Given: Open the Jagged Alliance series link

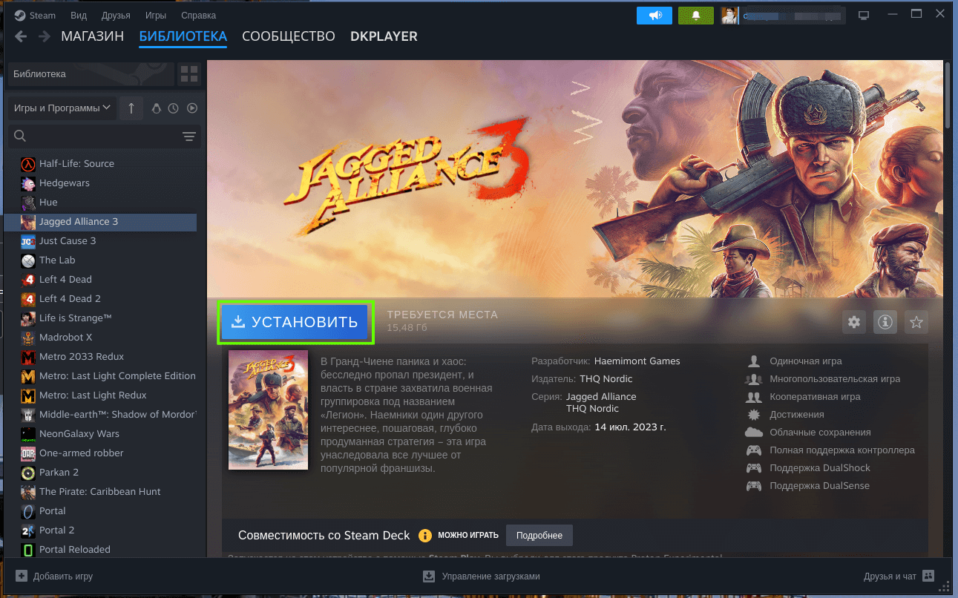Looking at the screenshot, I should pos(601,397).
